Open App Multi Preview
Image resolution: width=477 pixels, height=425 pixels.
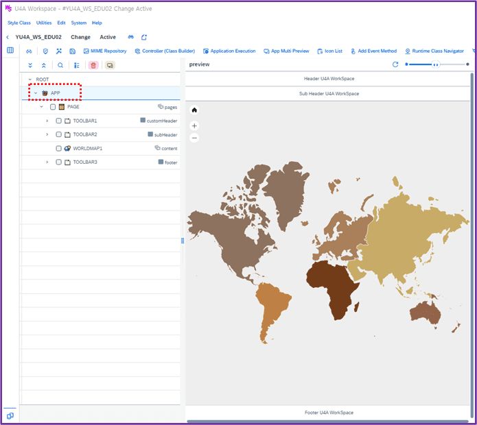click(286, 51)
